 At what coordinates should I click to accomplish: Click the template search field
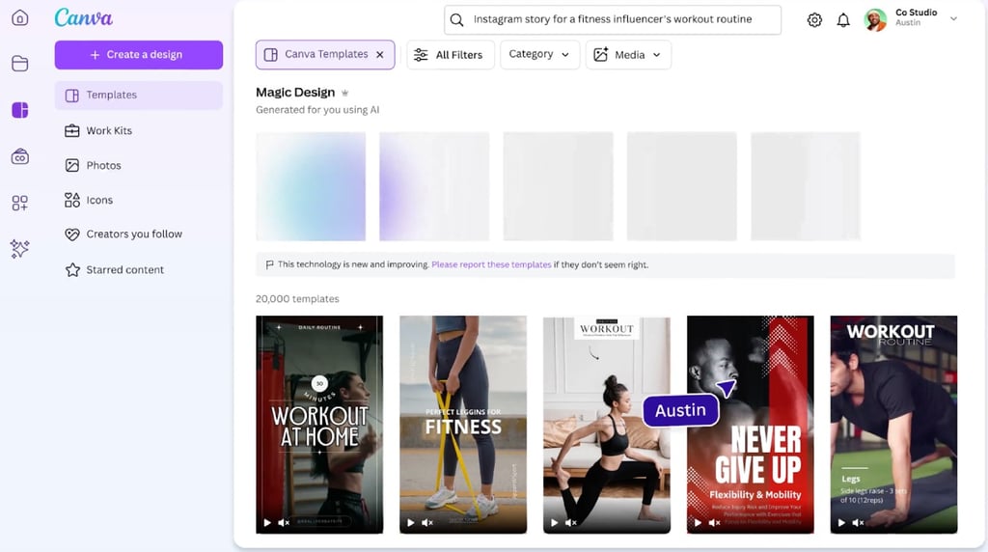coord(610,19)
